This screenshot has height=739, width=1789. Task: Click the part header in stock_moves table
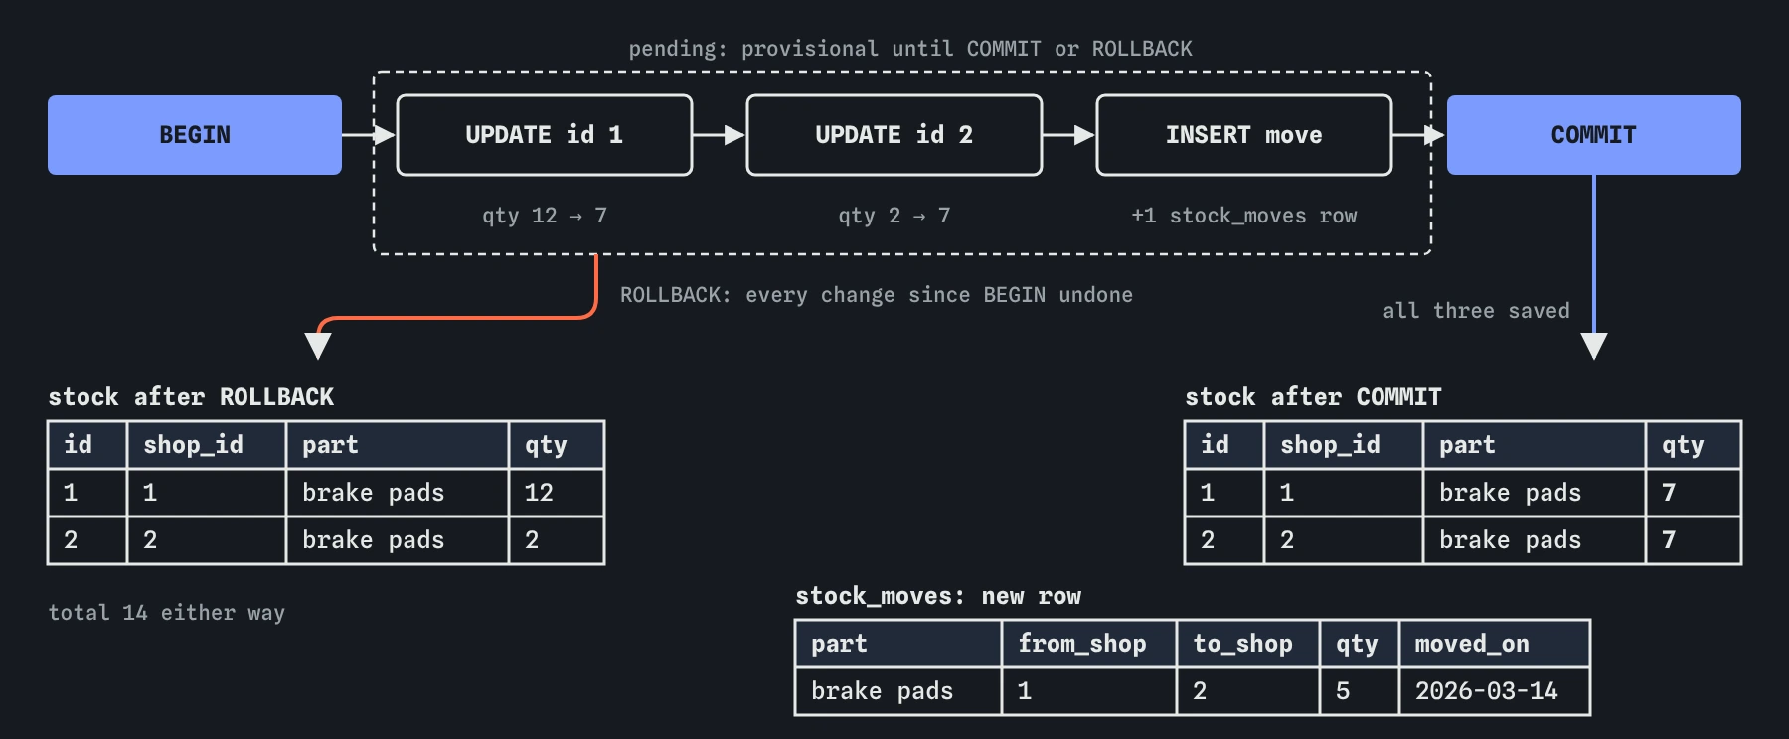(898, 644)
